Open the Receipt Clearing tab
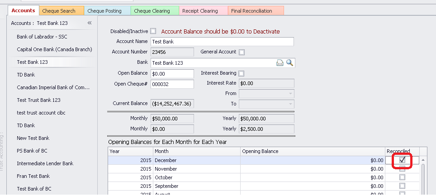The width and height of the screenshot is (436, 196). [203, 11]
